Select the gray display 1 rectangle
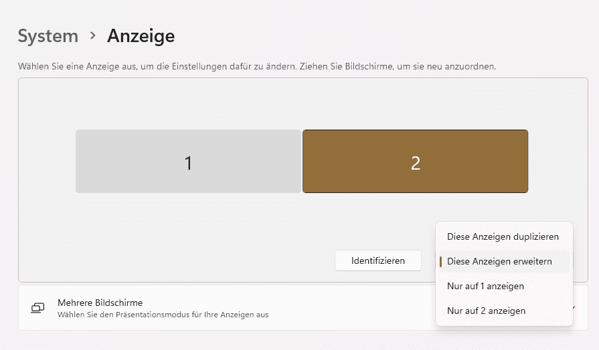Screen dimensions: 599x350 click(x=188, y=161)
